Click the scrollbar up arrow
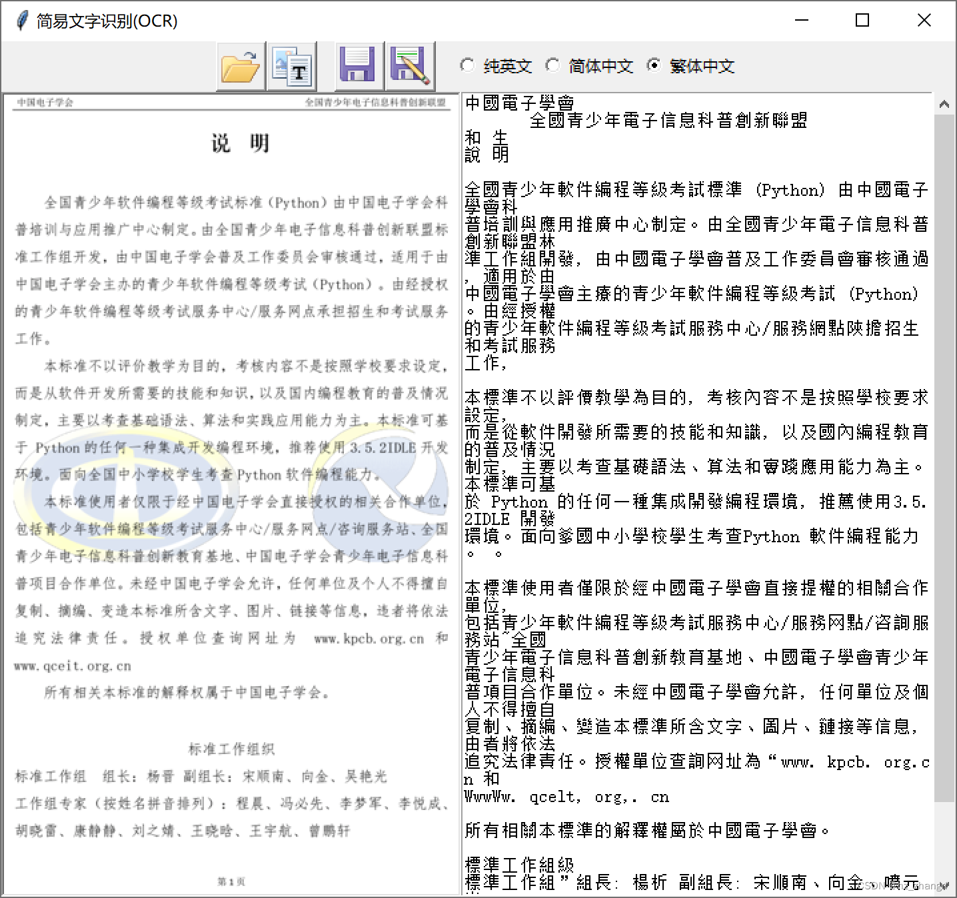This screenshot has height=898, width=957. 944,104
